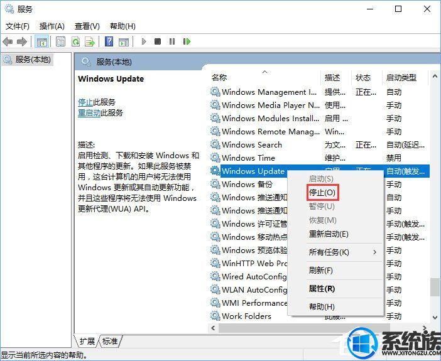Sort by the 名称 column header
Viewport: 441px width, 361px height.
point(264,77)
